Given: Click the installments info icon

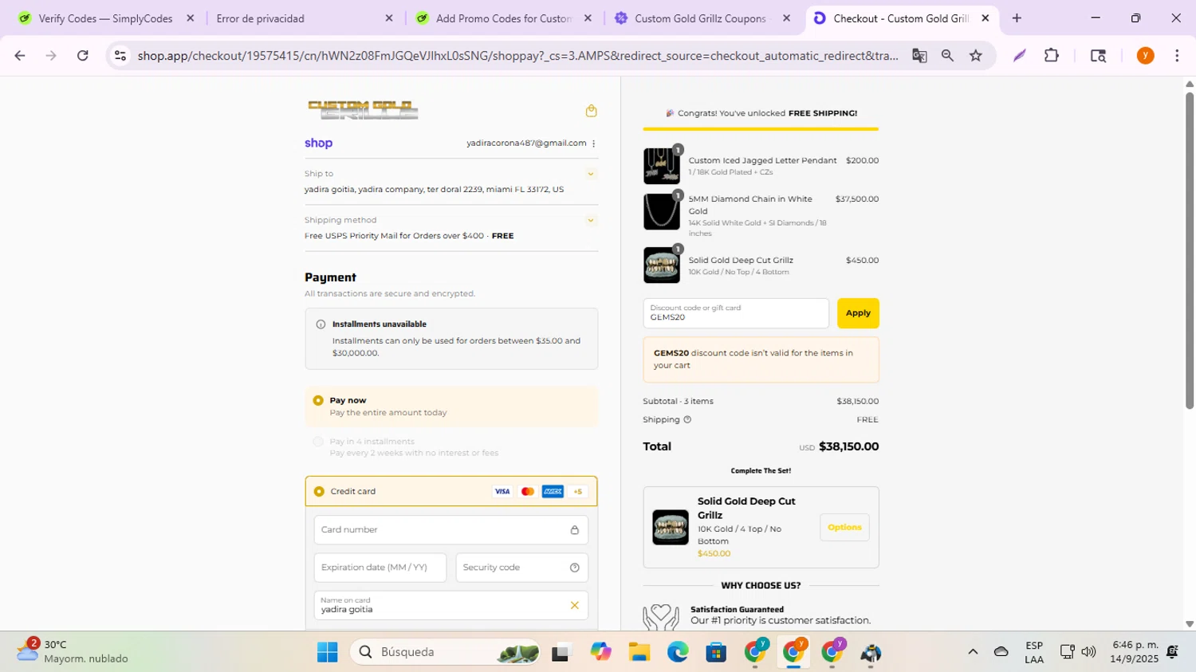Looking at the screenshot, I should point(321,324).
